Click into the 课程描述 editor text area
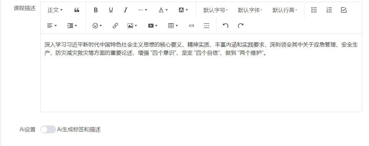This screenshot has height=146, width=369. click(x=201, y=72)
